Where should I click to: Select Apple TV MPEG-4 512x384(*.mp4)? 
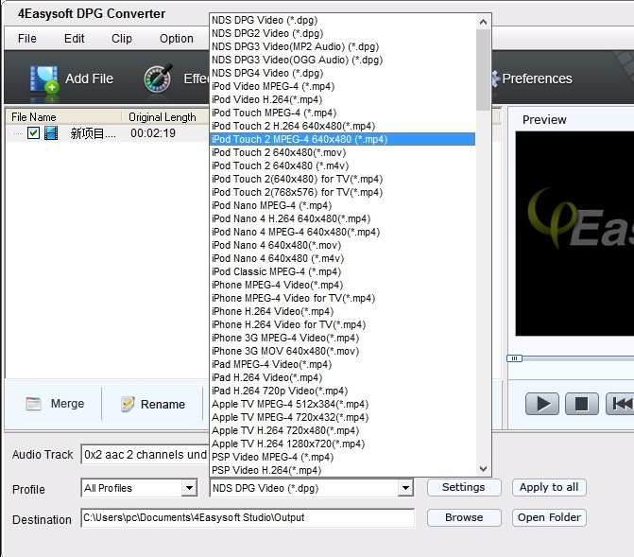pos(342,404)
